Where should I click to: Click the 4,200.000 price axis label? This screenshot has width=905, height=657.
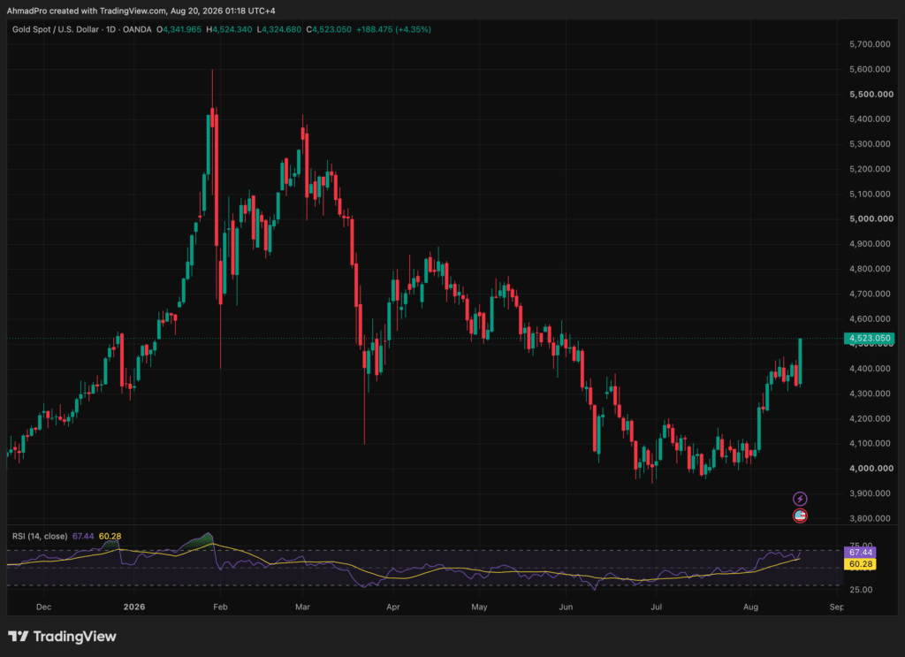coord(870,418)
